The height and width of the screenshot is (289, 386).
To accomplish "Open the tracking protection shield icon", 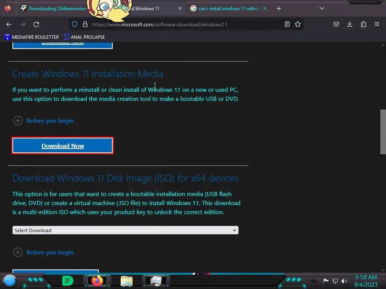I will pyautogui.click(x=75, y=24).
